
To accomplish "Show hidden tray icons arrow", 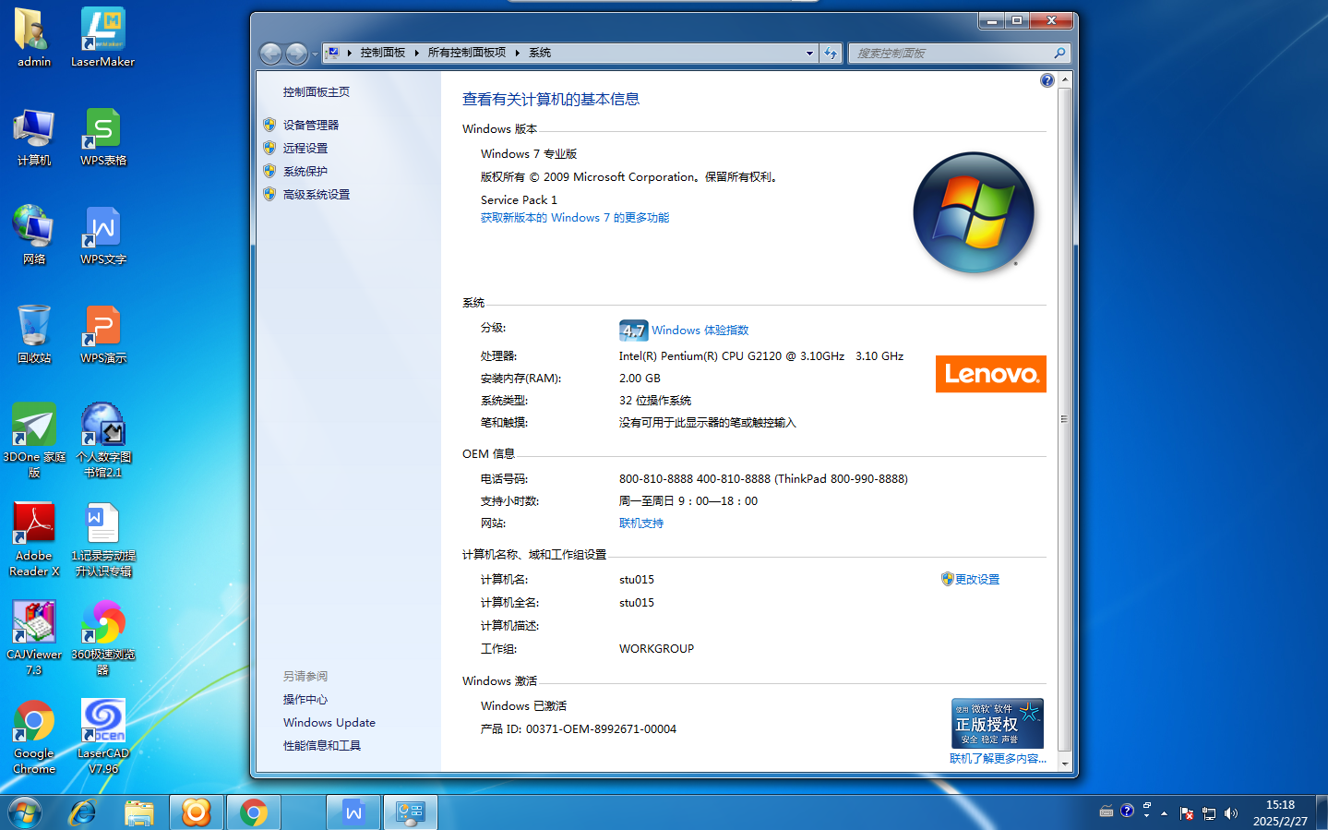I will click(1164, 813).
